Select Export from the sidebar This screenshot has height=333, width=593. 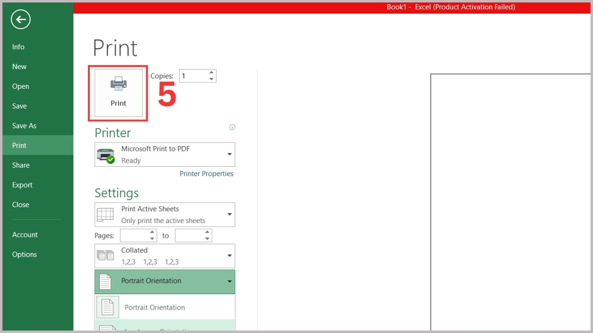tap(22, 185)
